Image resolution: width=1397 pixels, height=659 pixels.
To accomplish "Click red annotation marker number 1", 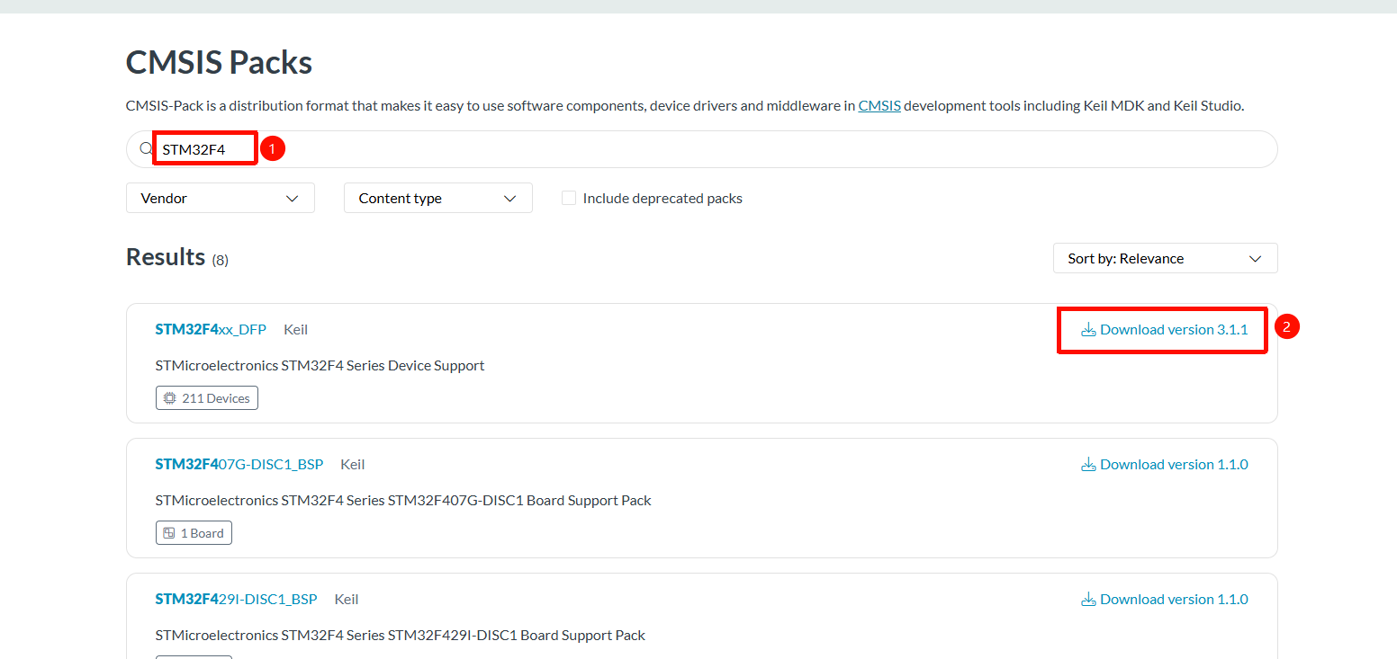I will 273,148.
